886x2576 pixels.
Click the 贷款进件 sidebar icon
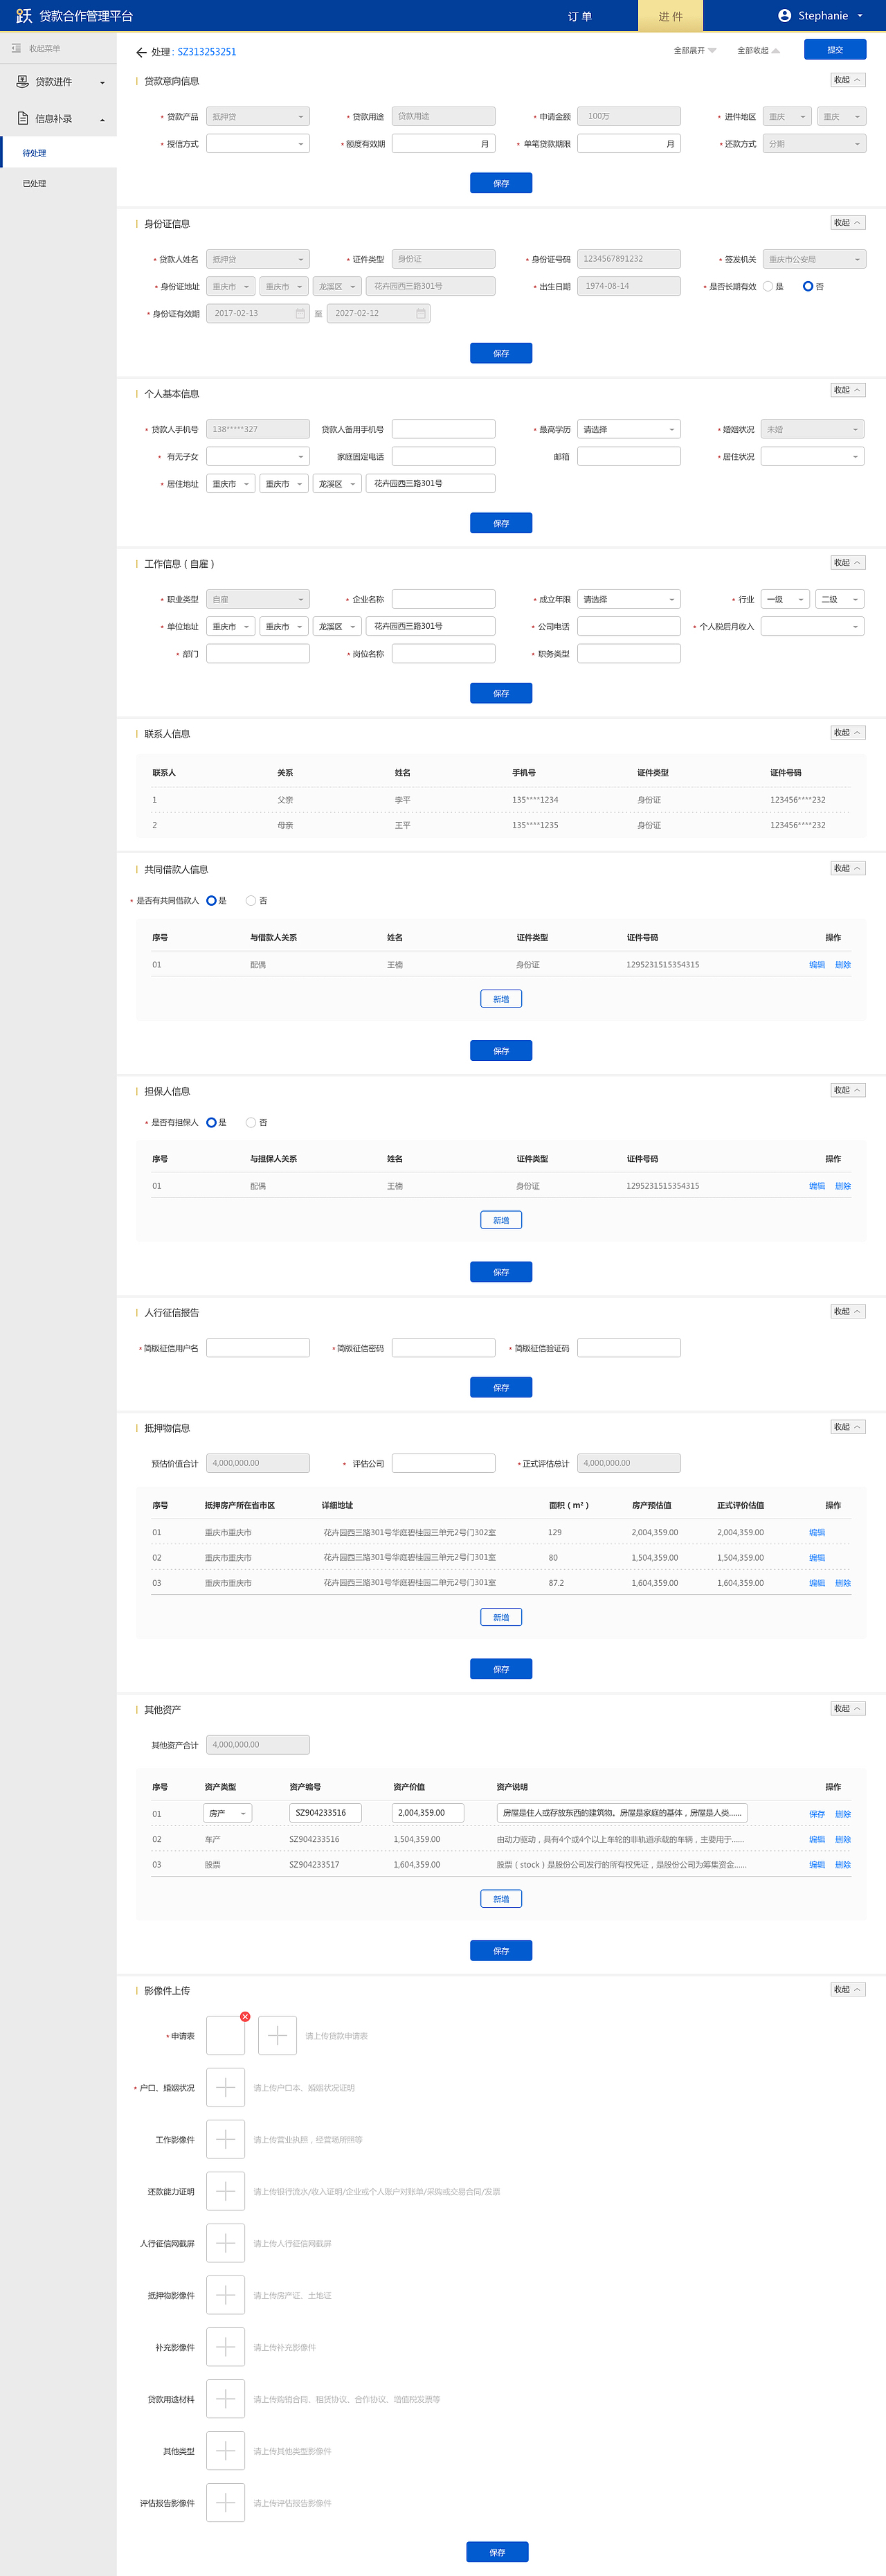[22, 82]
